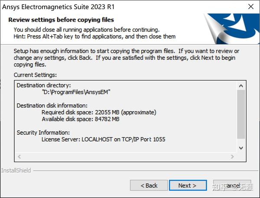Cancel the installation

232,185
